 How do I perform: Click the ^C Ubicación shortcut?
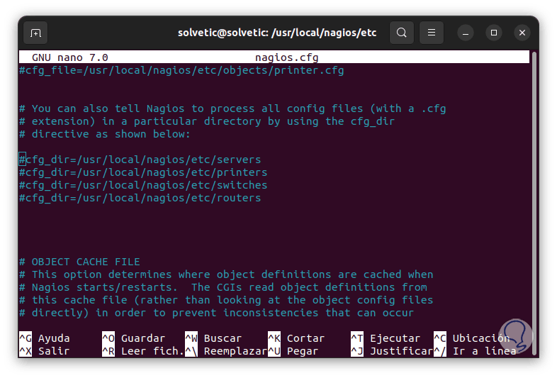(472, 338)
